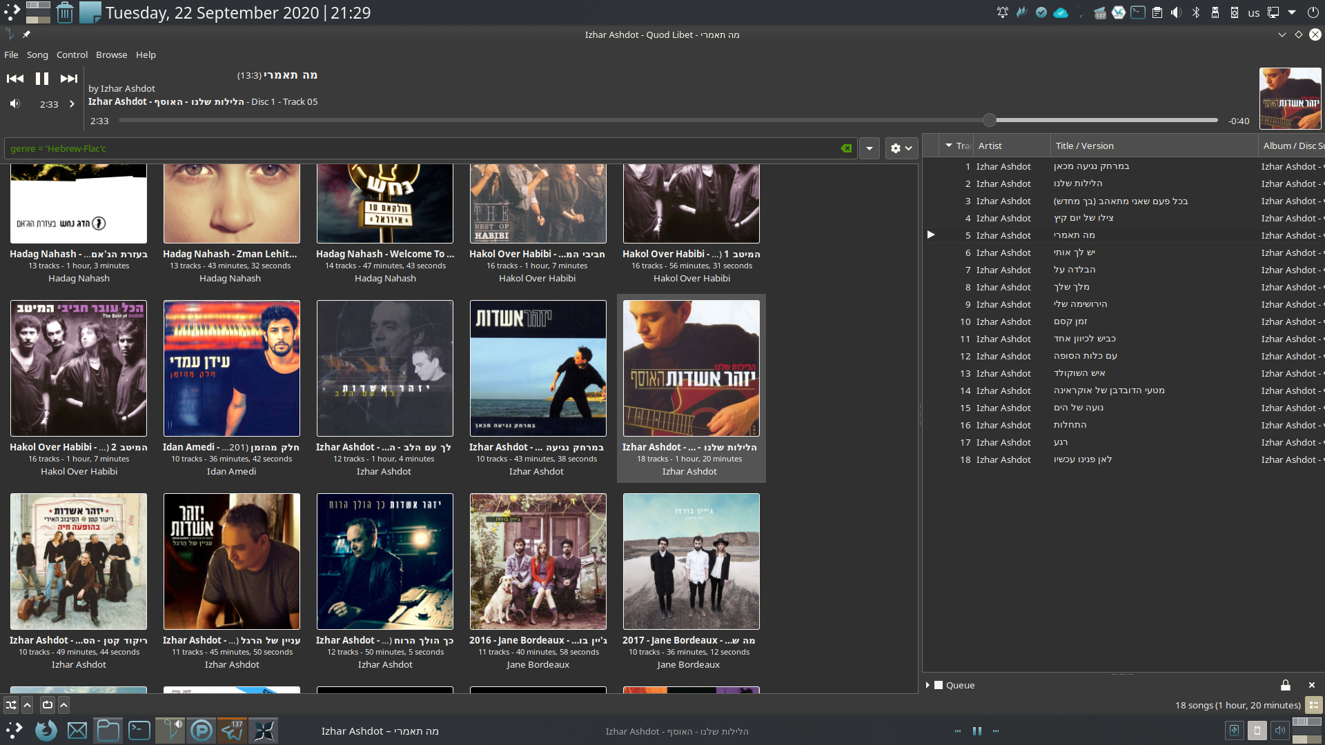Screen dimensions: 1325x745
Task: Toggle the Queue checkbox
Action: (x=939, y=685)
